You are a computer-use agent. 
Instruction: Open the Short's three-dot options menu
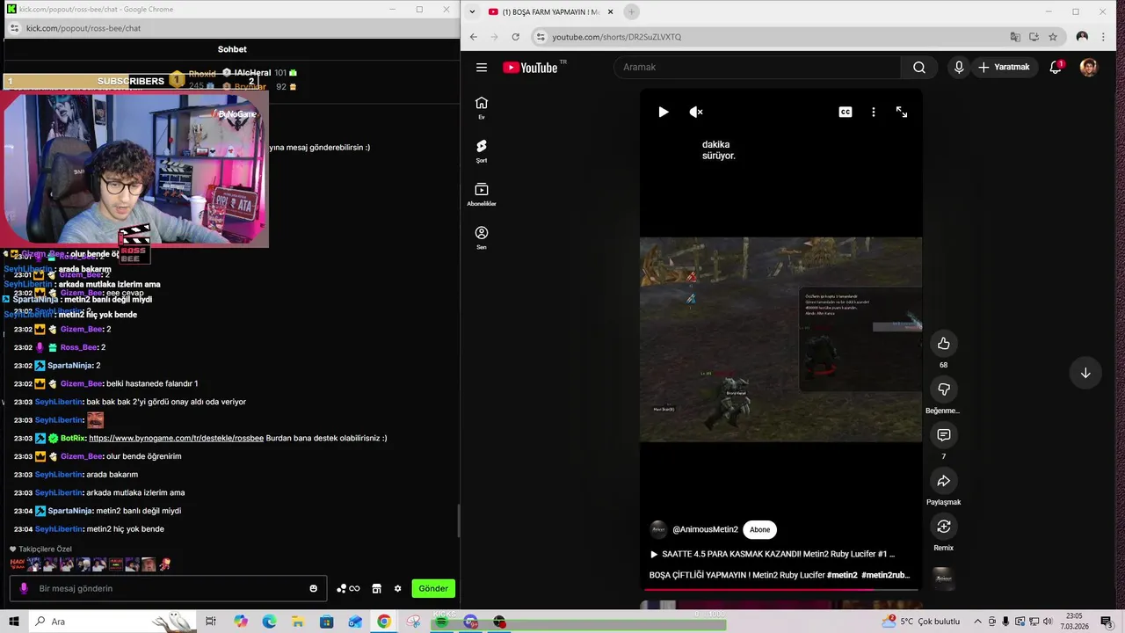[874, 112]
